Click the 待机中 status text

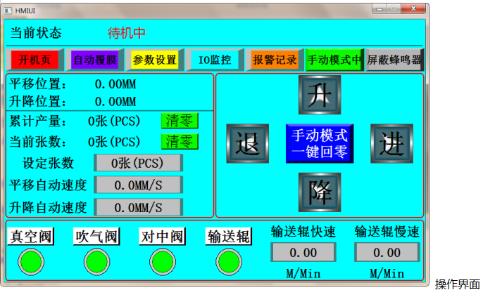(127, 33)
